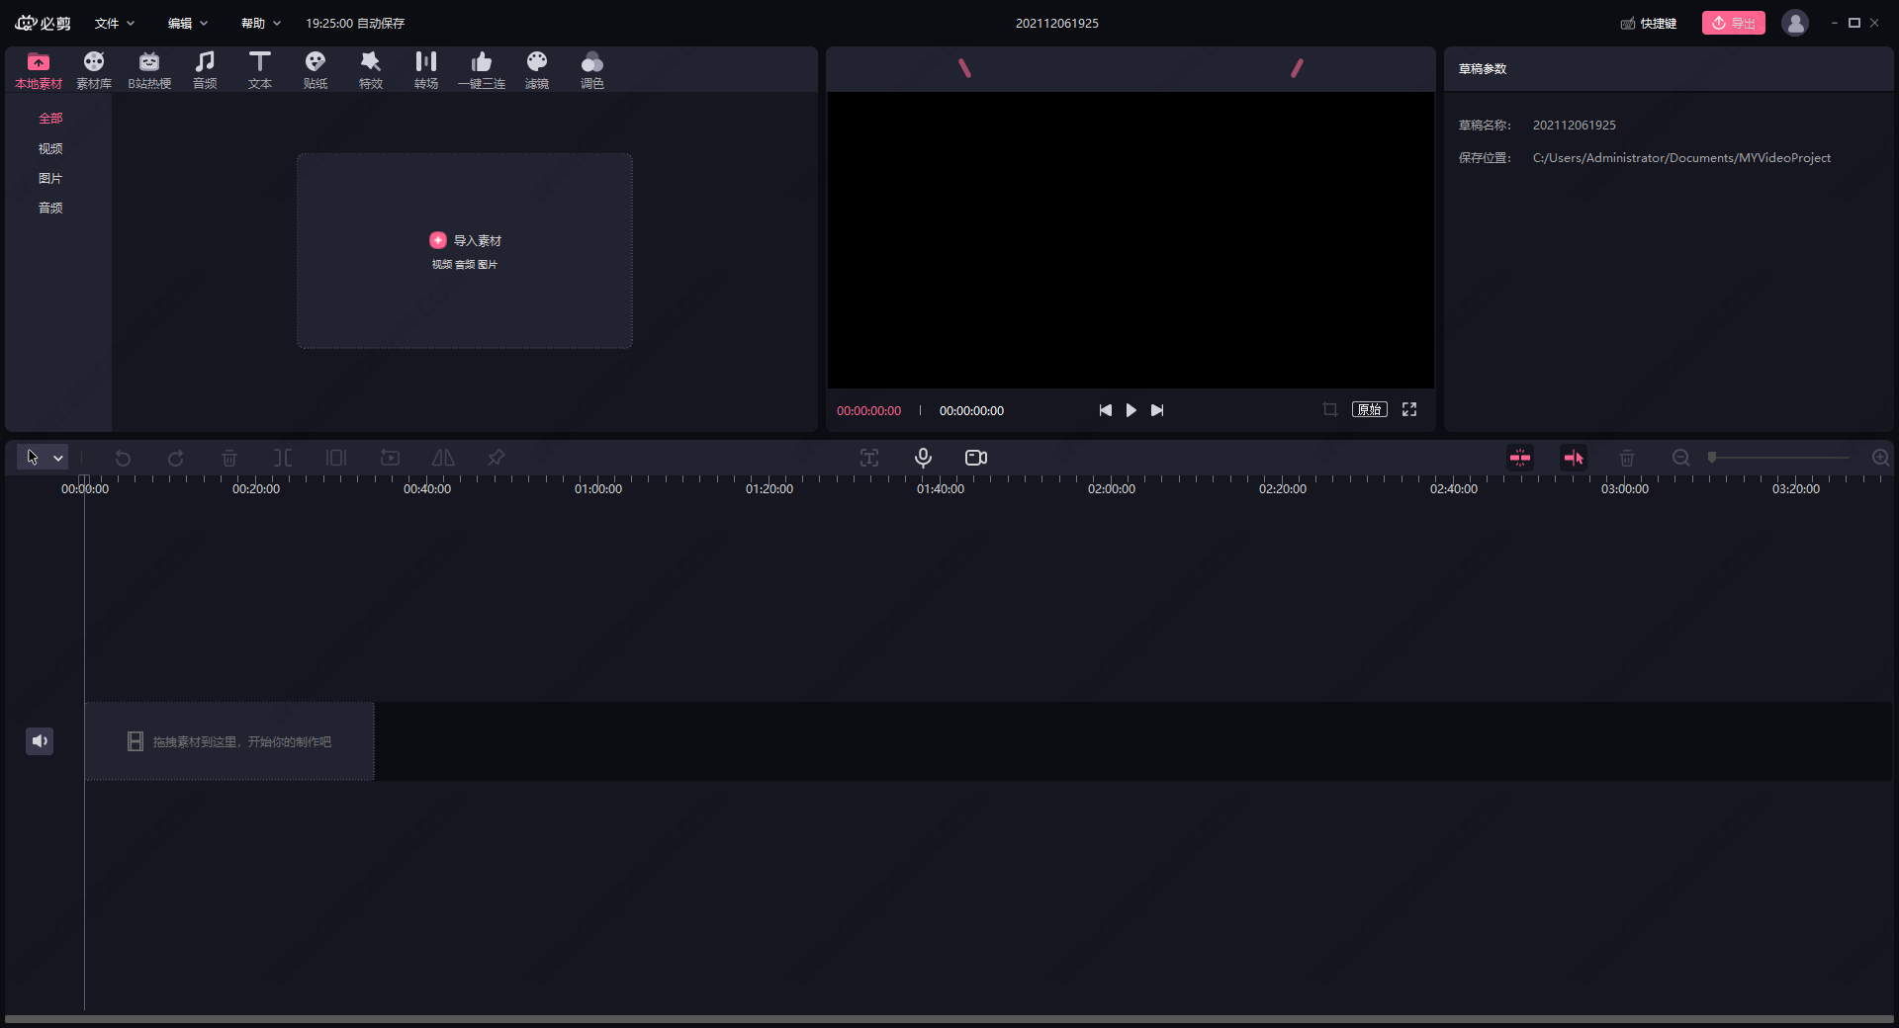Jump to previous frame in preview
The image size is (1899, 1028).
[1105, 410]
